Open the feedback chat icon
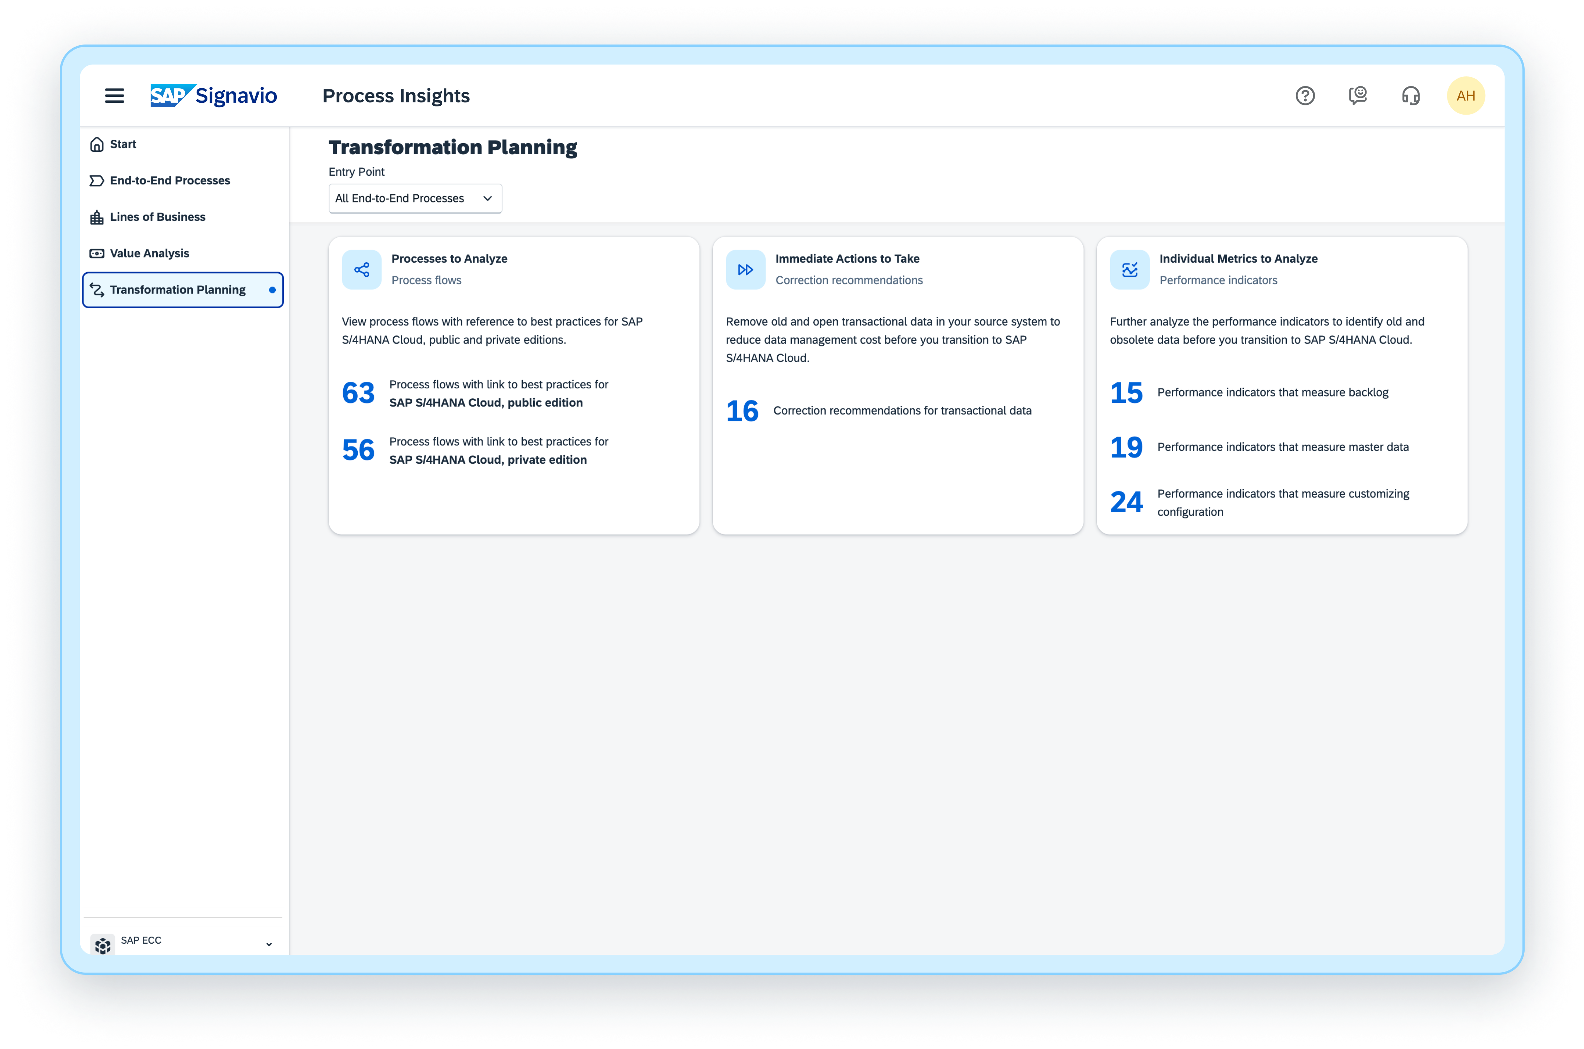Screen dimensions: 1584x1049 pyautogui.click(x=1358, y=96)
